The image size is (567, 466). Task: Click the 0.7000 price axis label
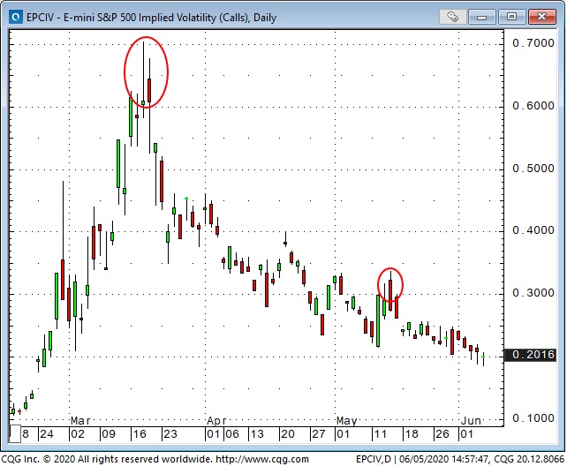click(x=533, y=43)
